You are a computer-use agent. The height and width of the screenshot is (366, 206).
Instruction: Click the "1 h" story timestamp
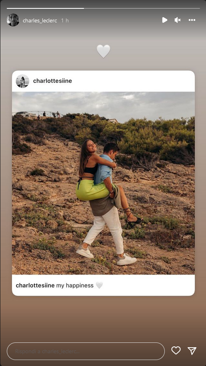point(65,20)
